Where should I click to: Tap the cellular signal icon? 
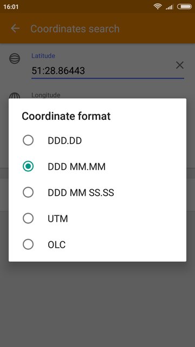[x=170, y=7]
